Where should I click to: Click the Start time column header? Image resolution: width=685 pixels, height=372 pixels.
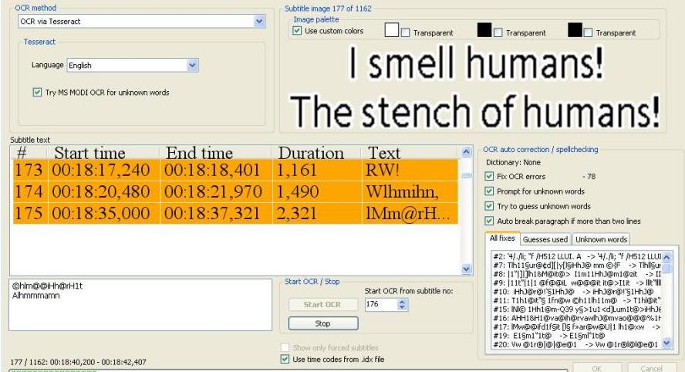click(103, 153)
